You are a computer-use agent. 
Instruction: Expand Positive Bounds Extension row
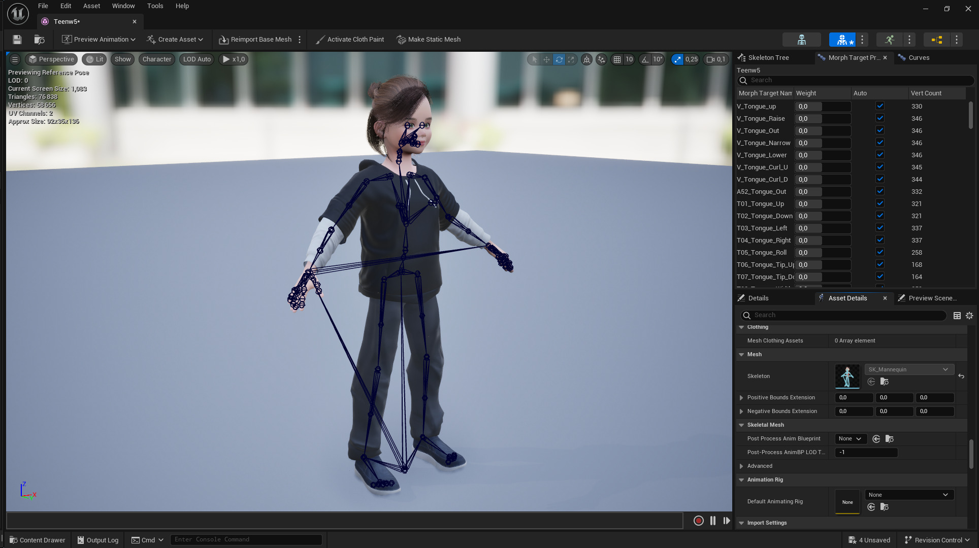[x=741, y=398]
